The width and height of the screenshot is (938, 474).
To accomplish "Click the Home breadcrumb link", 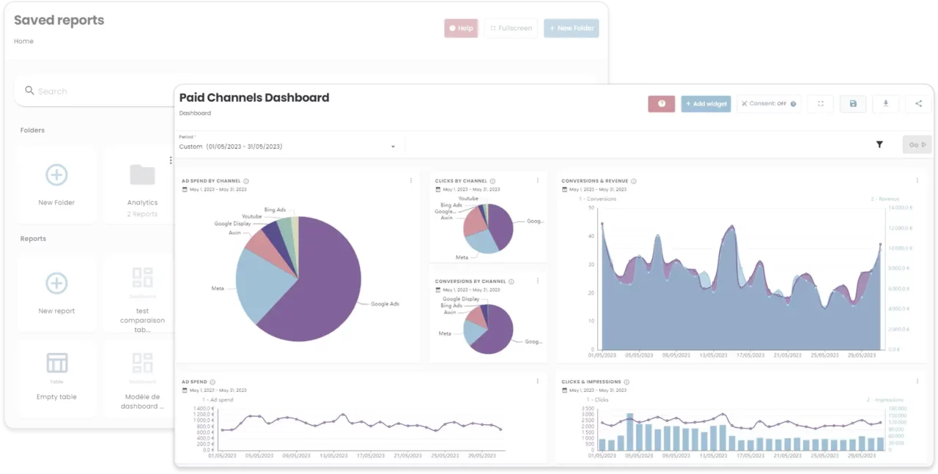I will pos(23,41).
